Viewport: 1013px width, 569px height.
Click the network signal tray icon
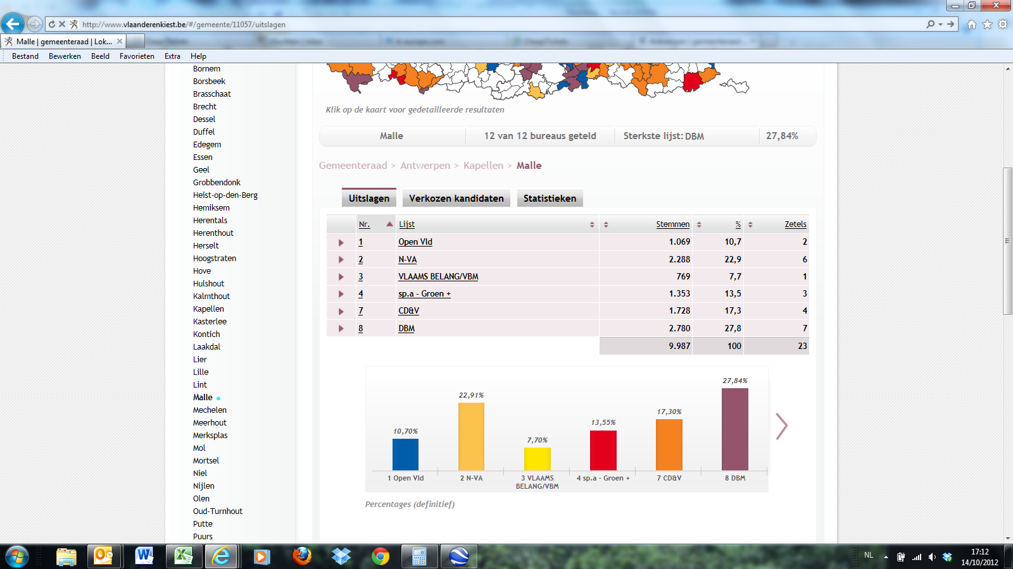click(917, 557)
